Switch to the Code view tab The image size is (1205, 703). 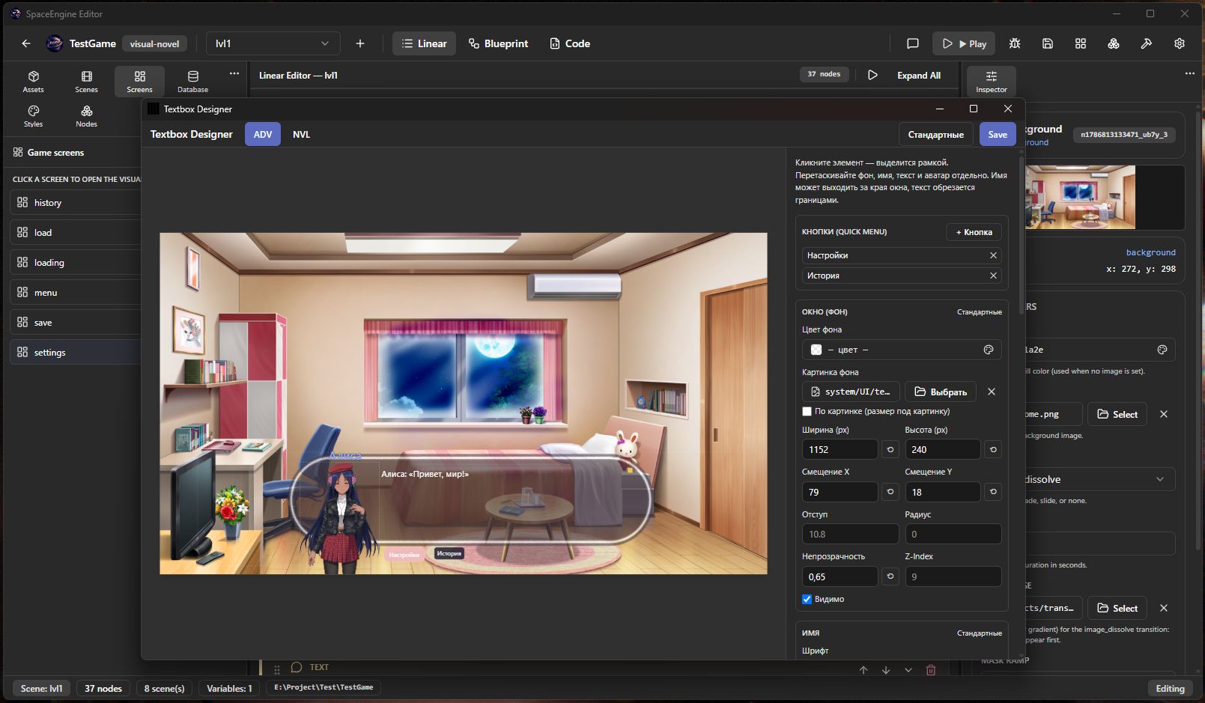click(x=569, y=43)
